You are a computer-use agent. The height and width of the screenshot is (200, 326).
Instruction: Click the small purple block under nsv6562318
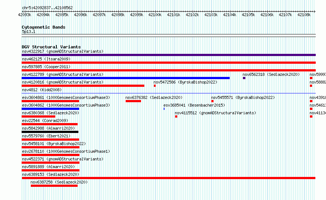(x=244, y=78)
